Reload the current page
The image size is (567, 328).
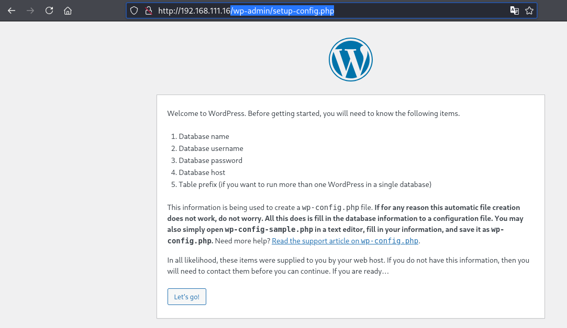click(49, 11)
